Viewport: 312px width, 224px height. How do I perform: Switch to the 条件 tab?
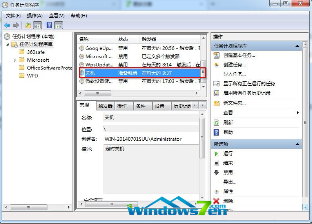pyautogui.click(x=140, y=106)
